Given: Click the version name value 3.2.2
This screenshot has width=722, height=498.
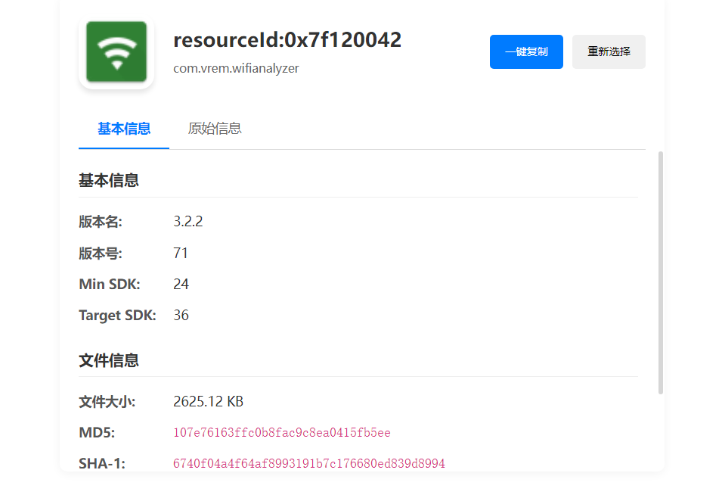Looking at the screenshot, I should pos(187,222).
